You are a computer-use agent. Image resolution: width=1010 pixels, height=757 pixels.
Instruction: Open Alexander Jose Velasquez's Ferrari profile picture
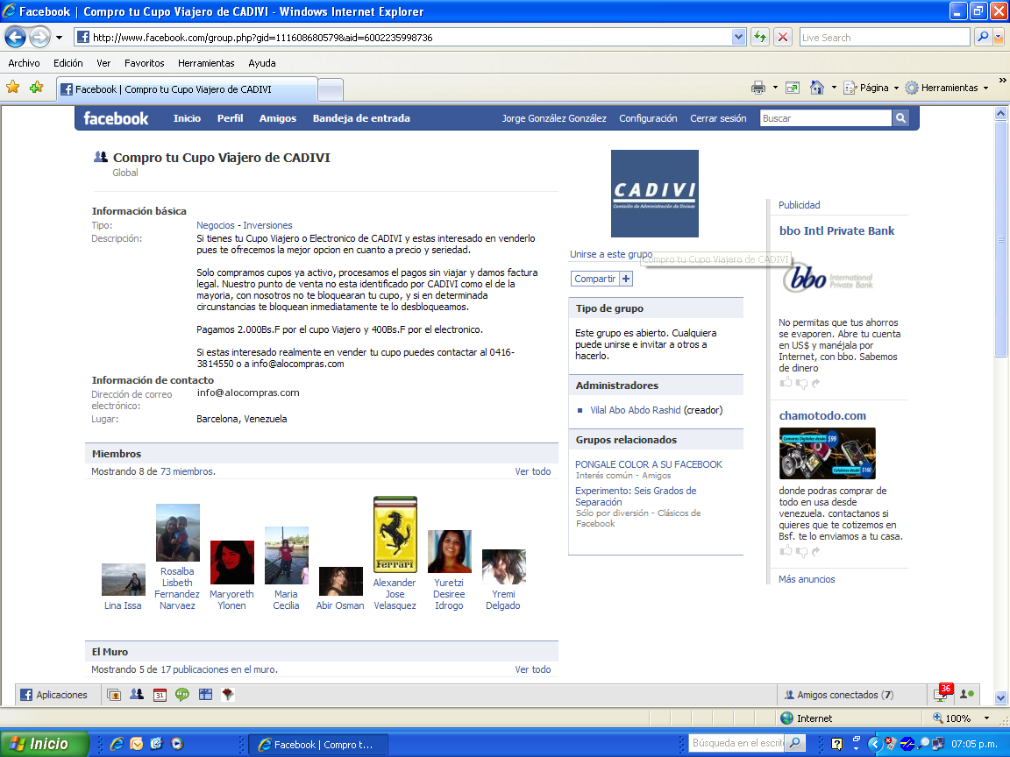(395, 534)
